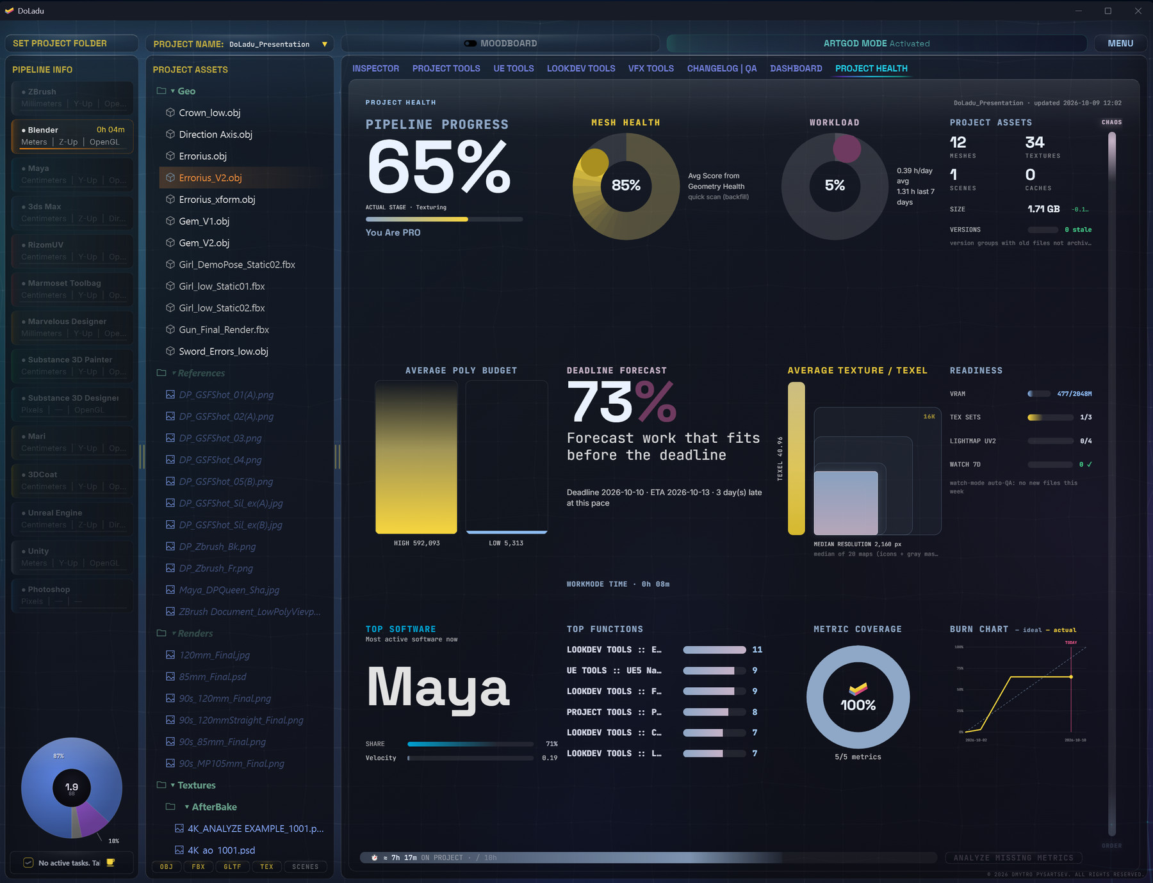This screenshot has height=883, width=1153.
Task: Click the Renders folder icon
Action: 161,633
